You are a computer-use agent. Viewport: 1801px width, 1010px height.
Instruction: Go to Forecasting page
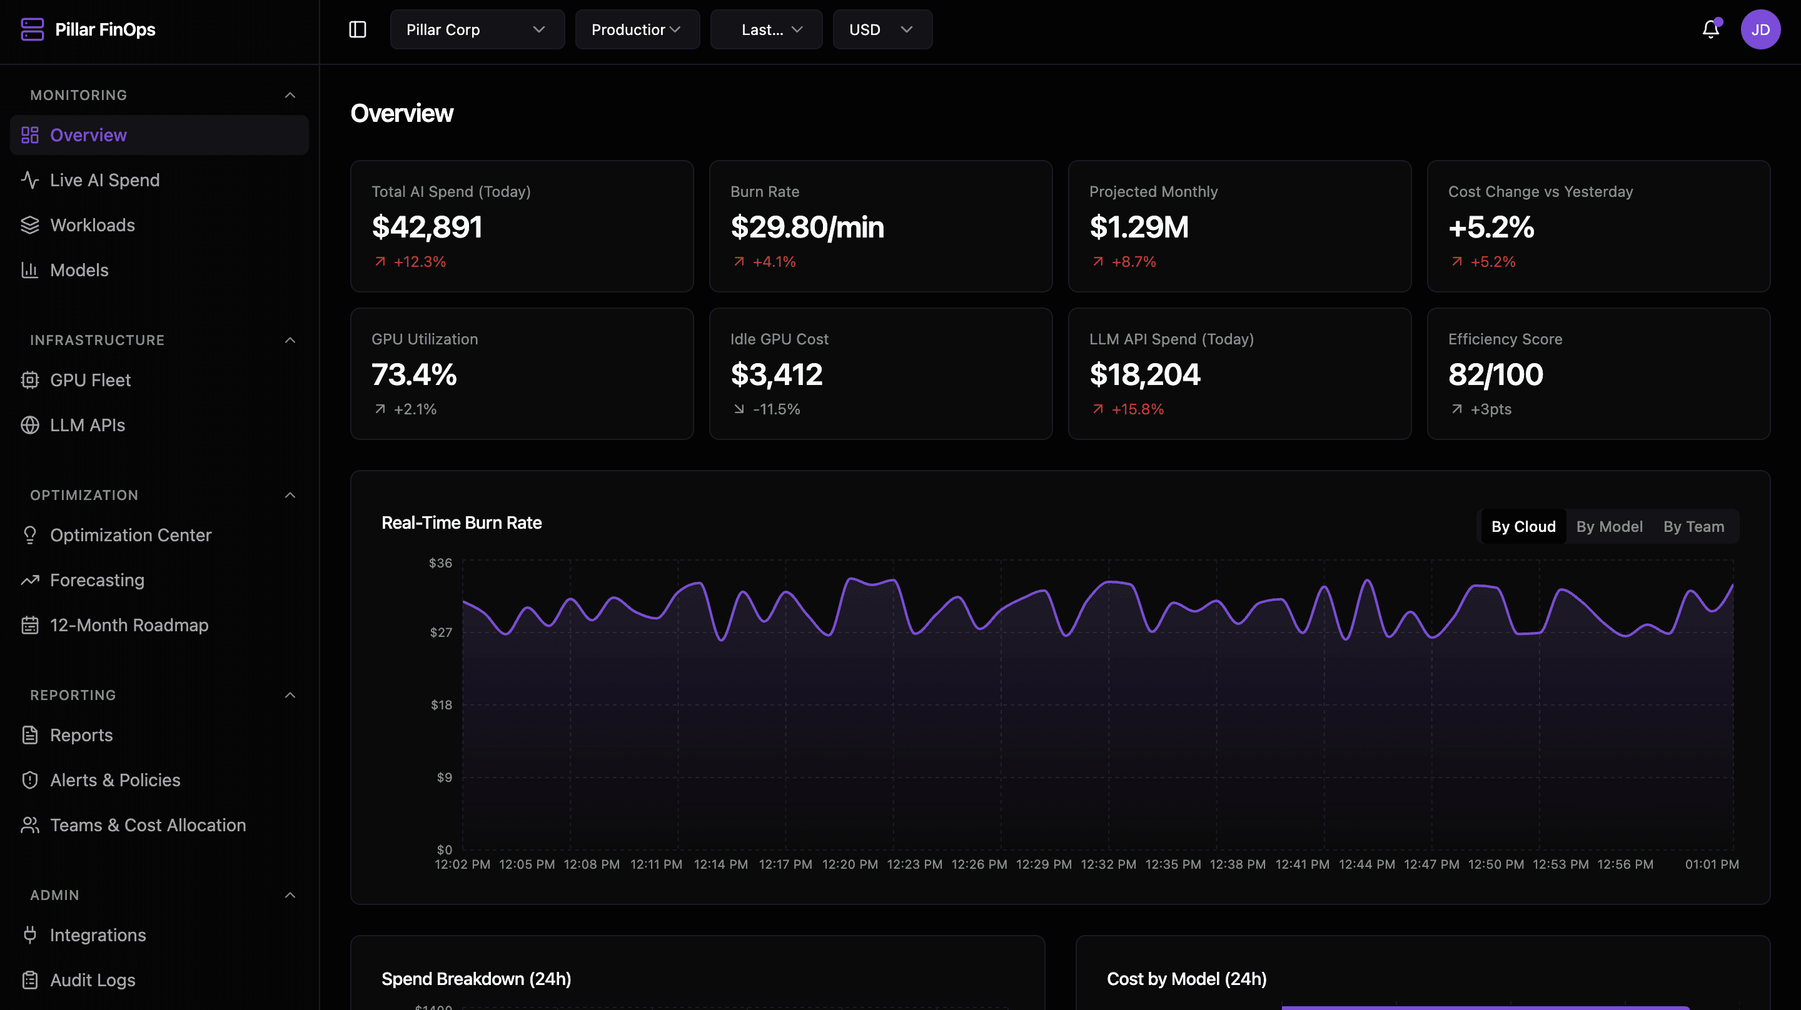(97, 580)
